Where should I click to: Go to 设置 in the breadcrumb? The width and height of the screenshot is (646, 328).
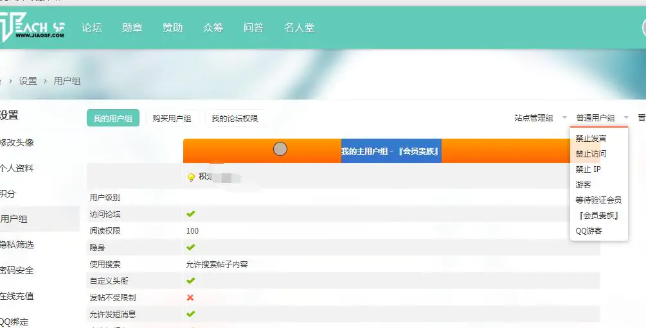click(28, 81)
